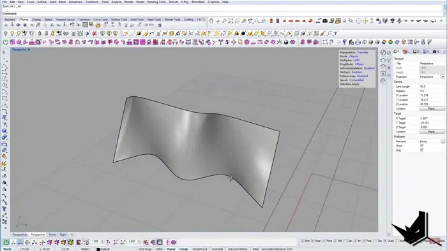
Task: Add a new viewport tab with plus
Action: [72, 234]
